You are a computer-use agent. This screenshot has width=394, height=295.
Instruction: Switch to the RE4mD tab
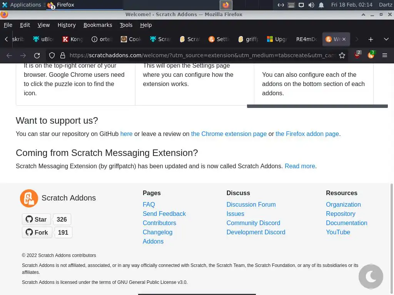(x=307, y=39)
